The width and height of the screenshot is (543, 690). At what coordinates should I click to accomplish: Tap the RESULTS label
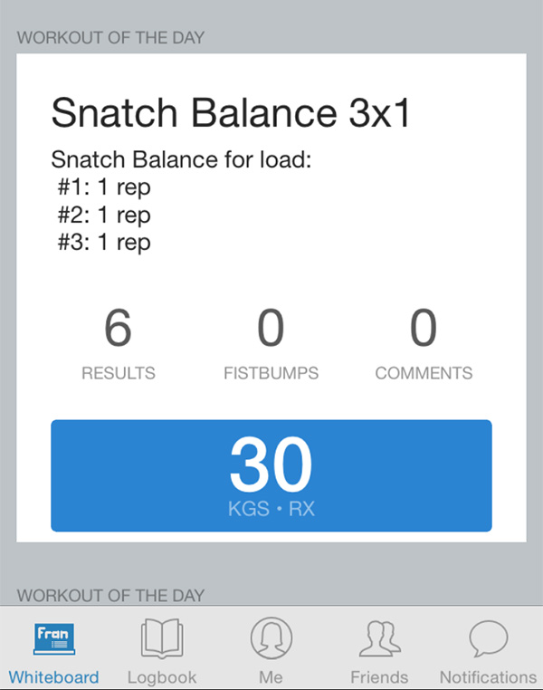(x=119, y=373)
